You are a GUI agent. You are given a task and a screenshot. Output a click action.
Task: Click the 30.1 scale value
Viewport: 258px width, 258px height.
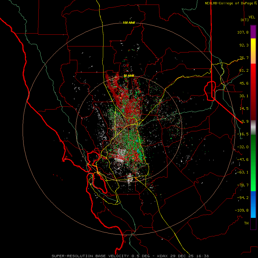pyautogui.click(x=244, y=96)
